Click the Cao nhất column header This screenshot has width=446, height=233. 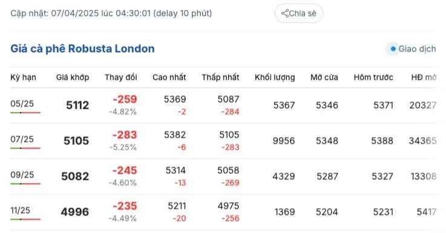(169, 77)
